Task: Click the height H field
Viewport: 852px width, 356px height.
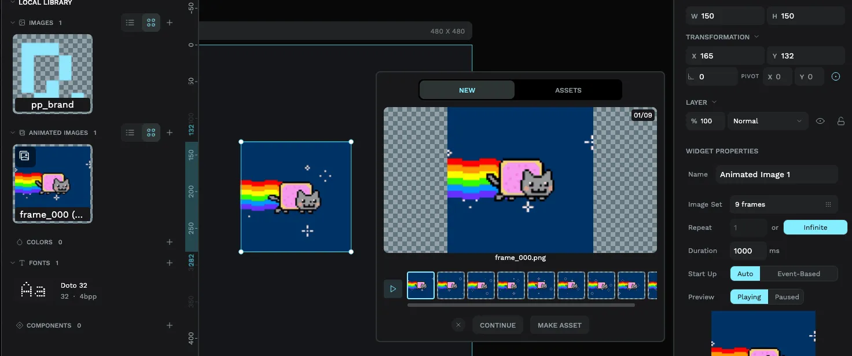Action: pyautogui.click(x=806, y=16)
